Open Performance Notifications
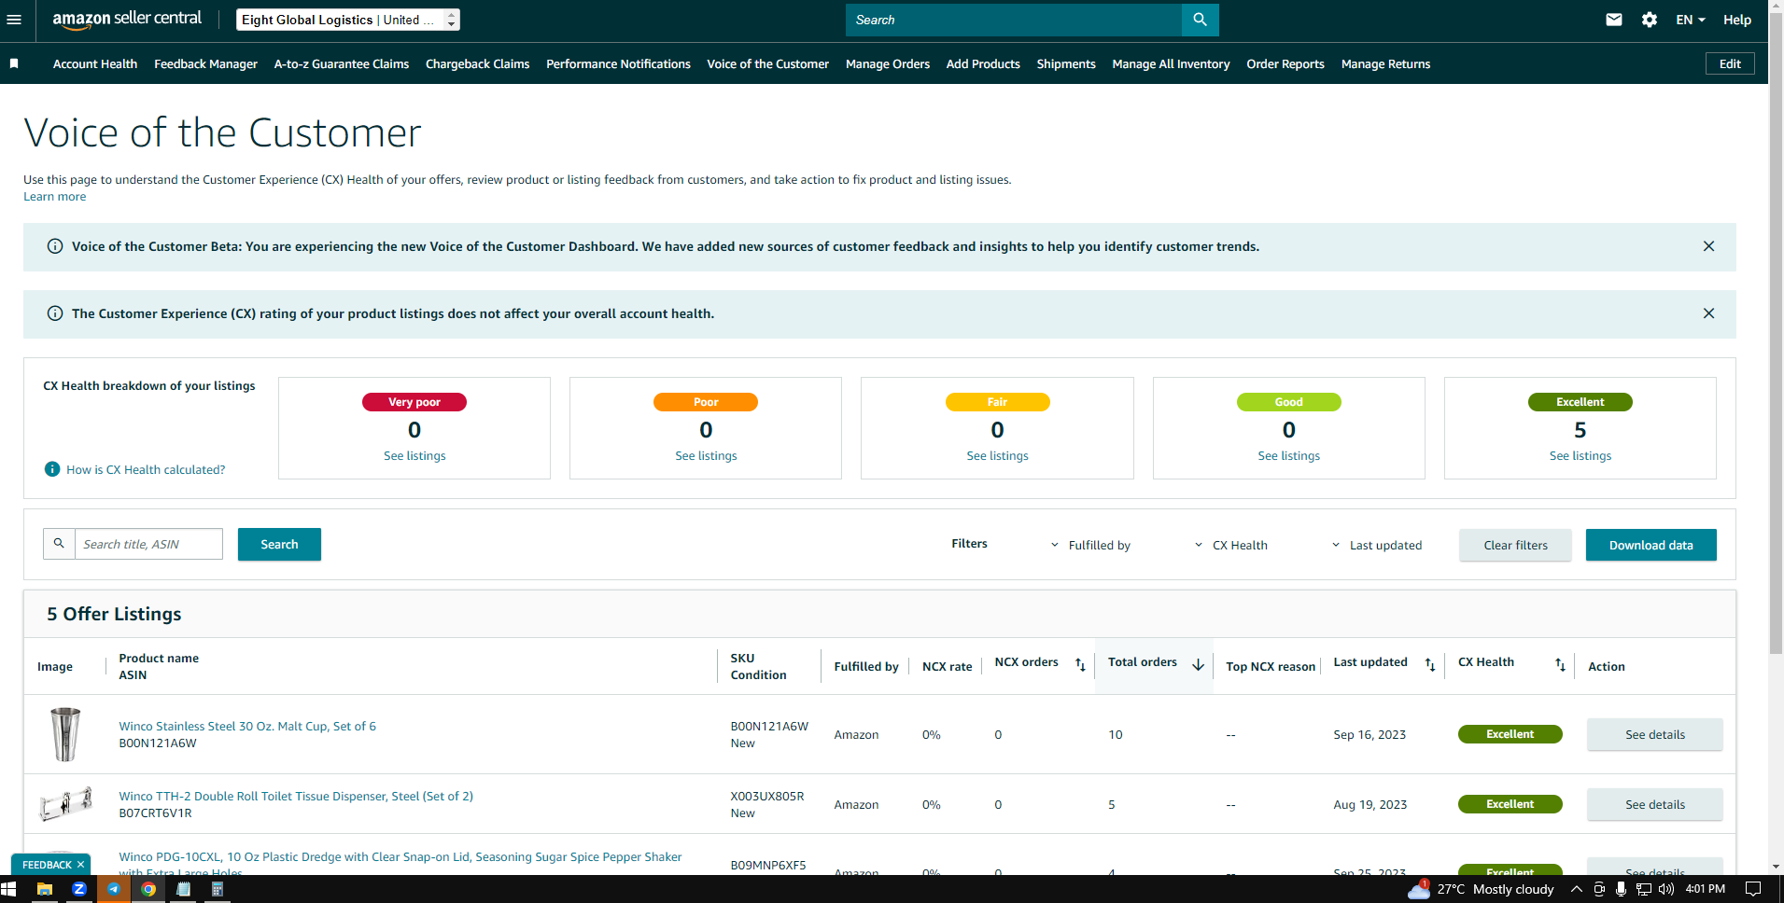 pos(618,63)
